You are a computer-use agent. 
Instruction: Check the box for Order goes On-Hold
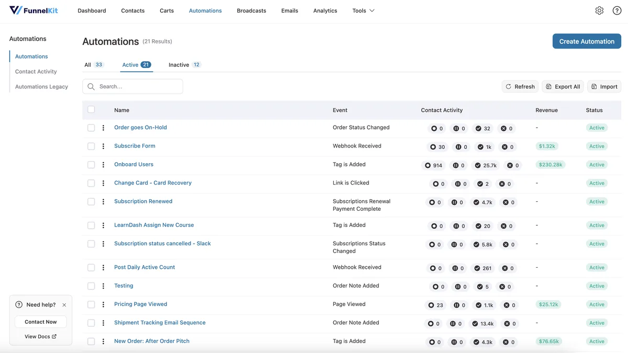pyautogui.click(x=91, y=128)
